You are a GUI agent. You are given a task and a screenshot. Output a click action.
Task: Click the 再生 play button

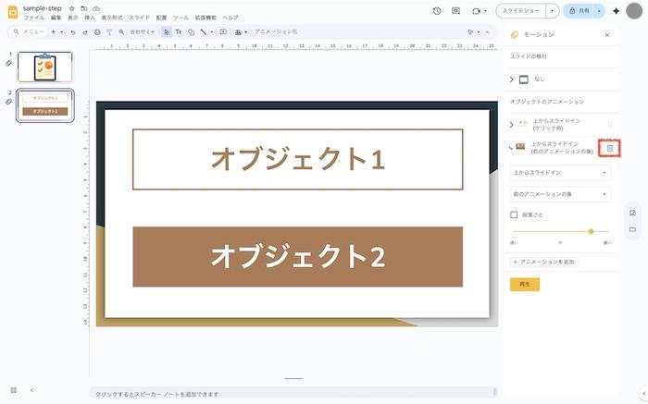[525, 285]
